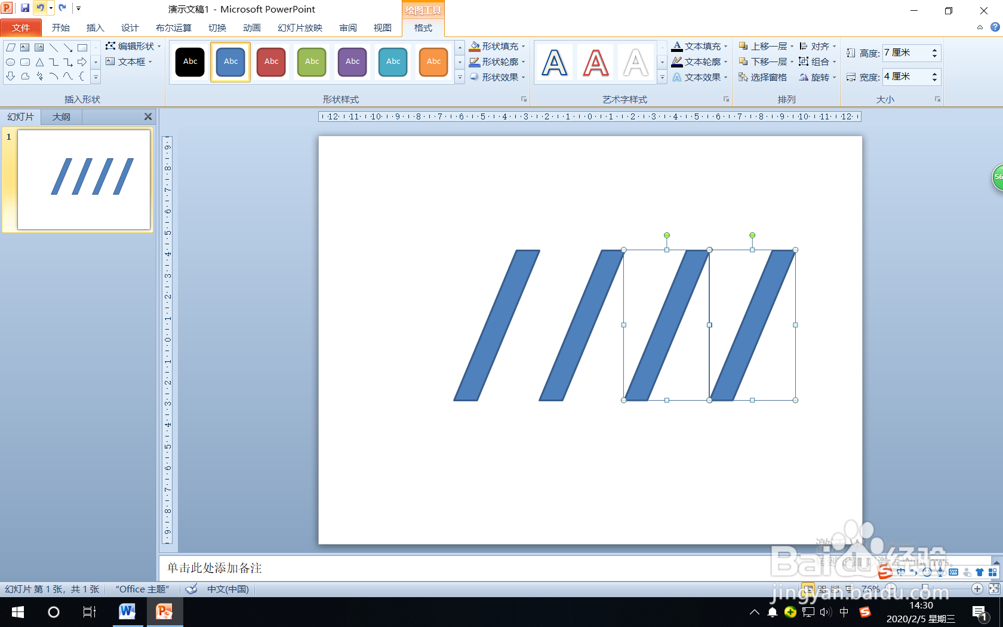The width and height of the screenshot is (1003, 627).
Task: Select the parallelogram shape in shape gallery
Action: [11, 47]
